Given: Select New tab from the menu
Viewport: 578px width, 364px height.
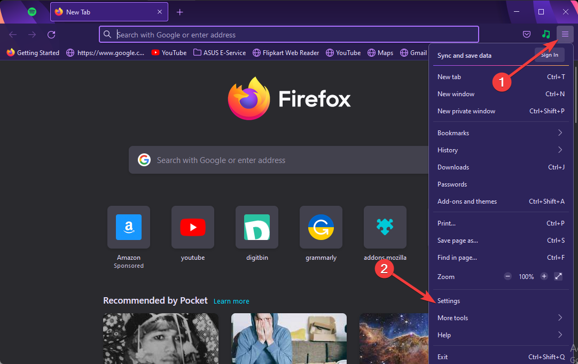Looking at the screenshot, I should [x=501, y=77].
